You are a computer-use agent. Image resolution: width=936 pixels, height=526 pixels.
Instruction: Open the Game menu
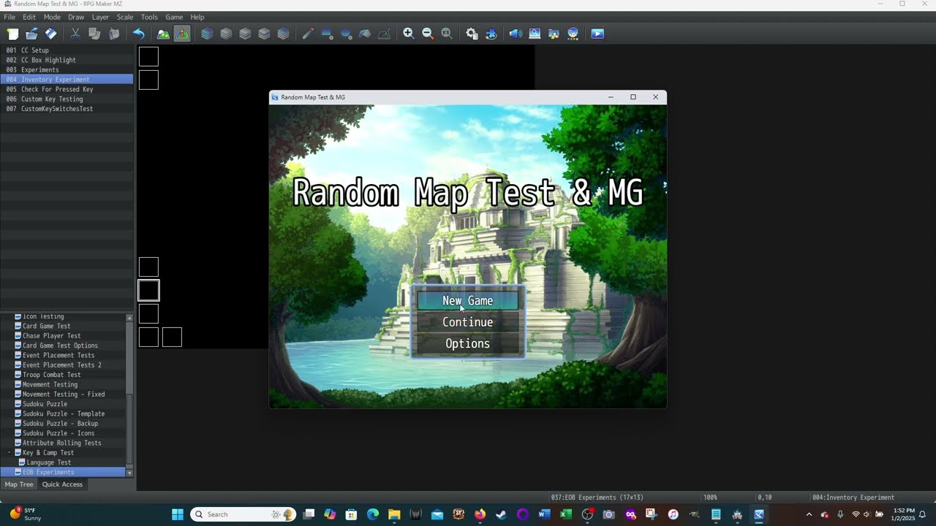pyautogui.click(x=174, y=17)
